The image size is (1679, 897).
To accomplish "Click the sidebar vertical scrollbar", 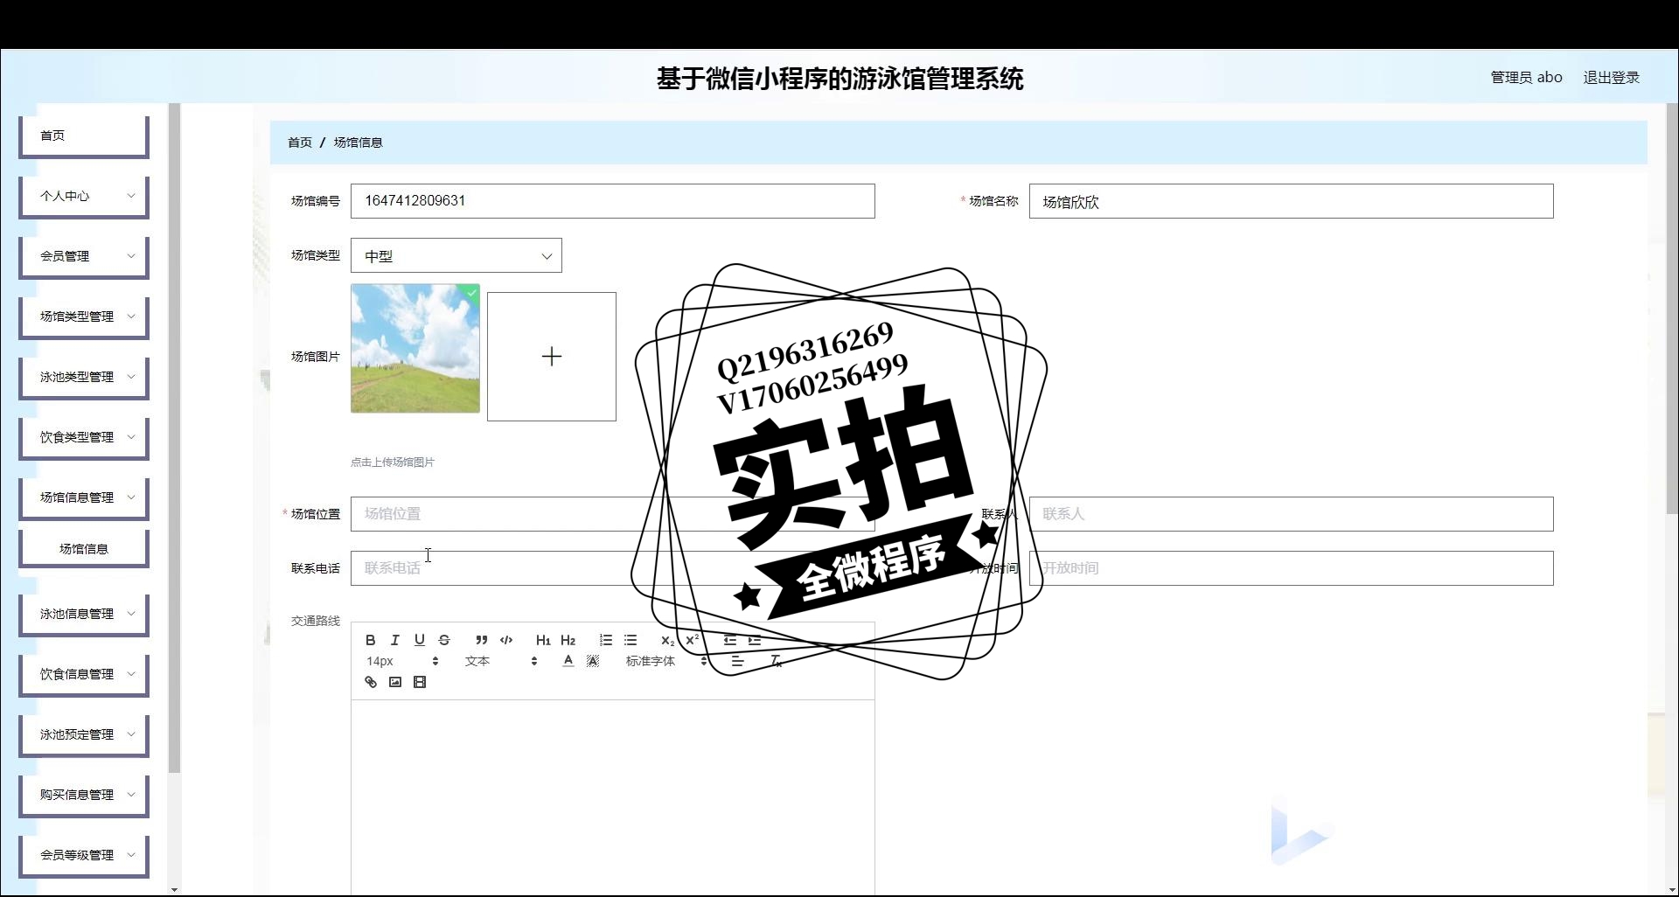I will click(x=174, y=437).
